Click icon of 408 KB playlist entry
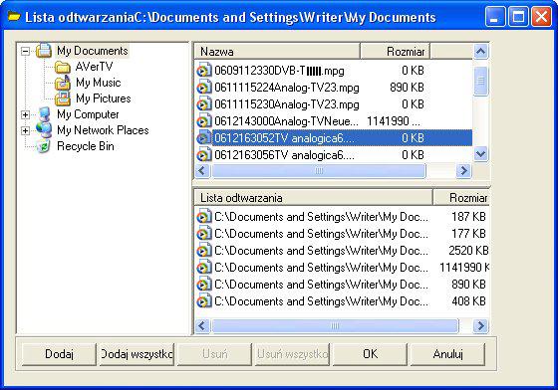558x390 pixels. 203,301
